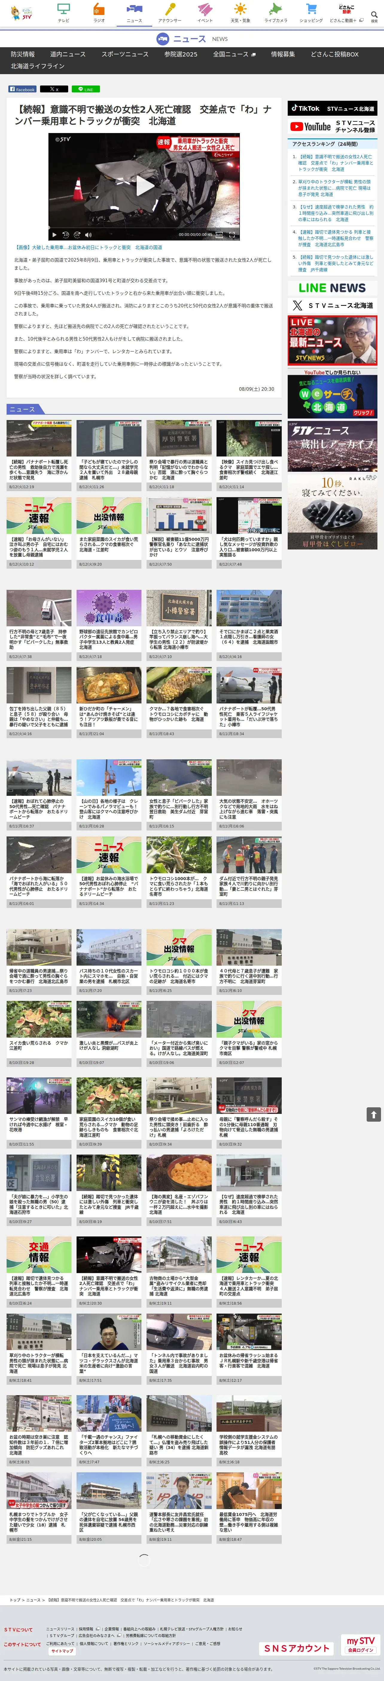Select the 全国ニュース nav tab
384x1681 pixels.
234,54
